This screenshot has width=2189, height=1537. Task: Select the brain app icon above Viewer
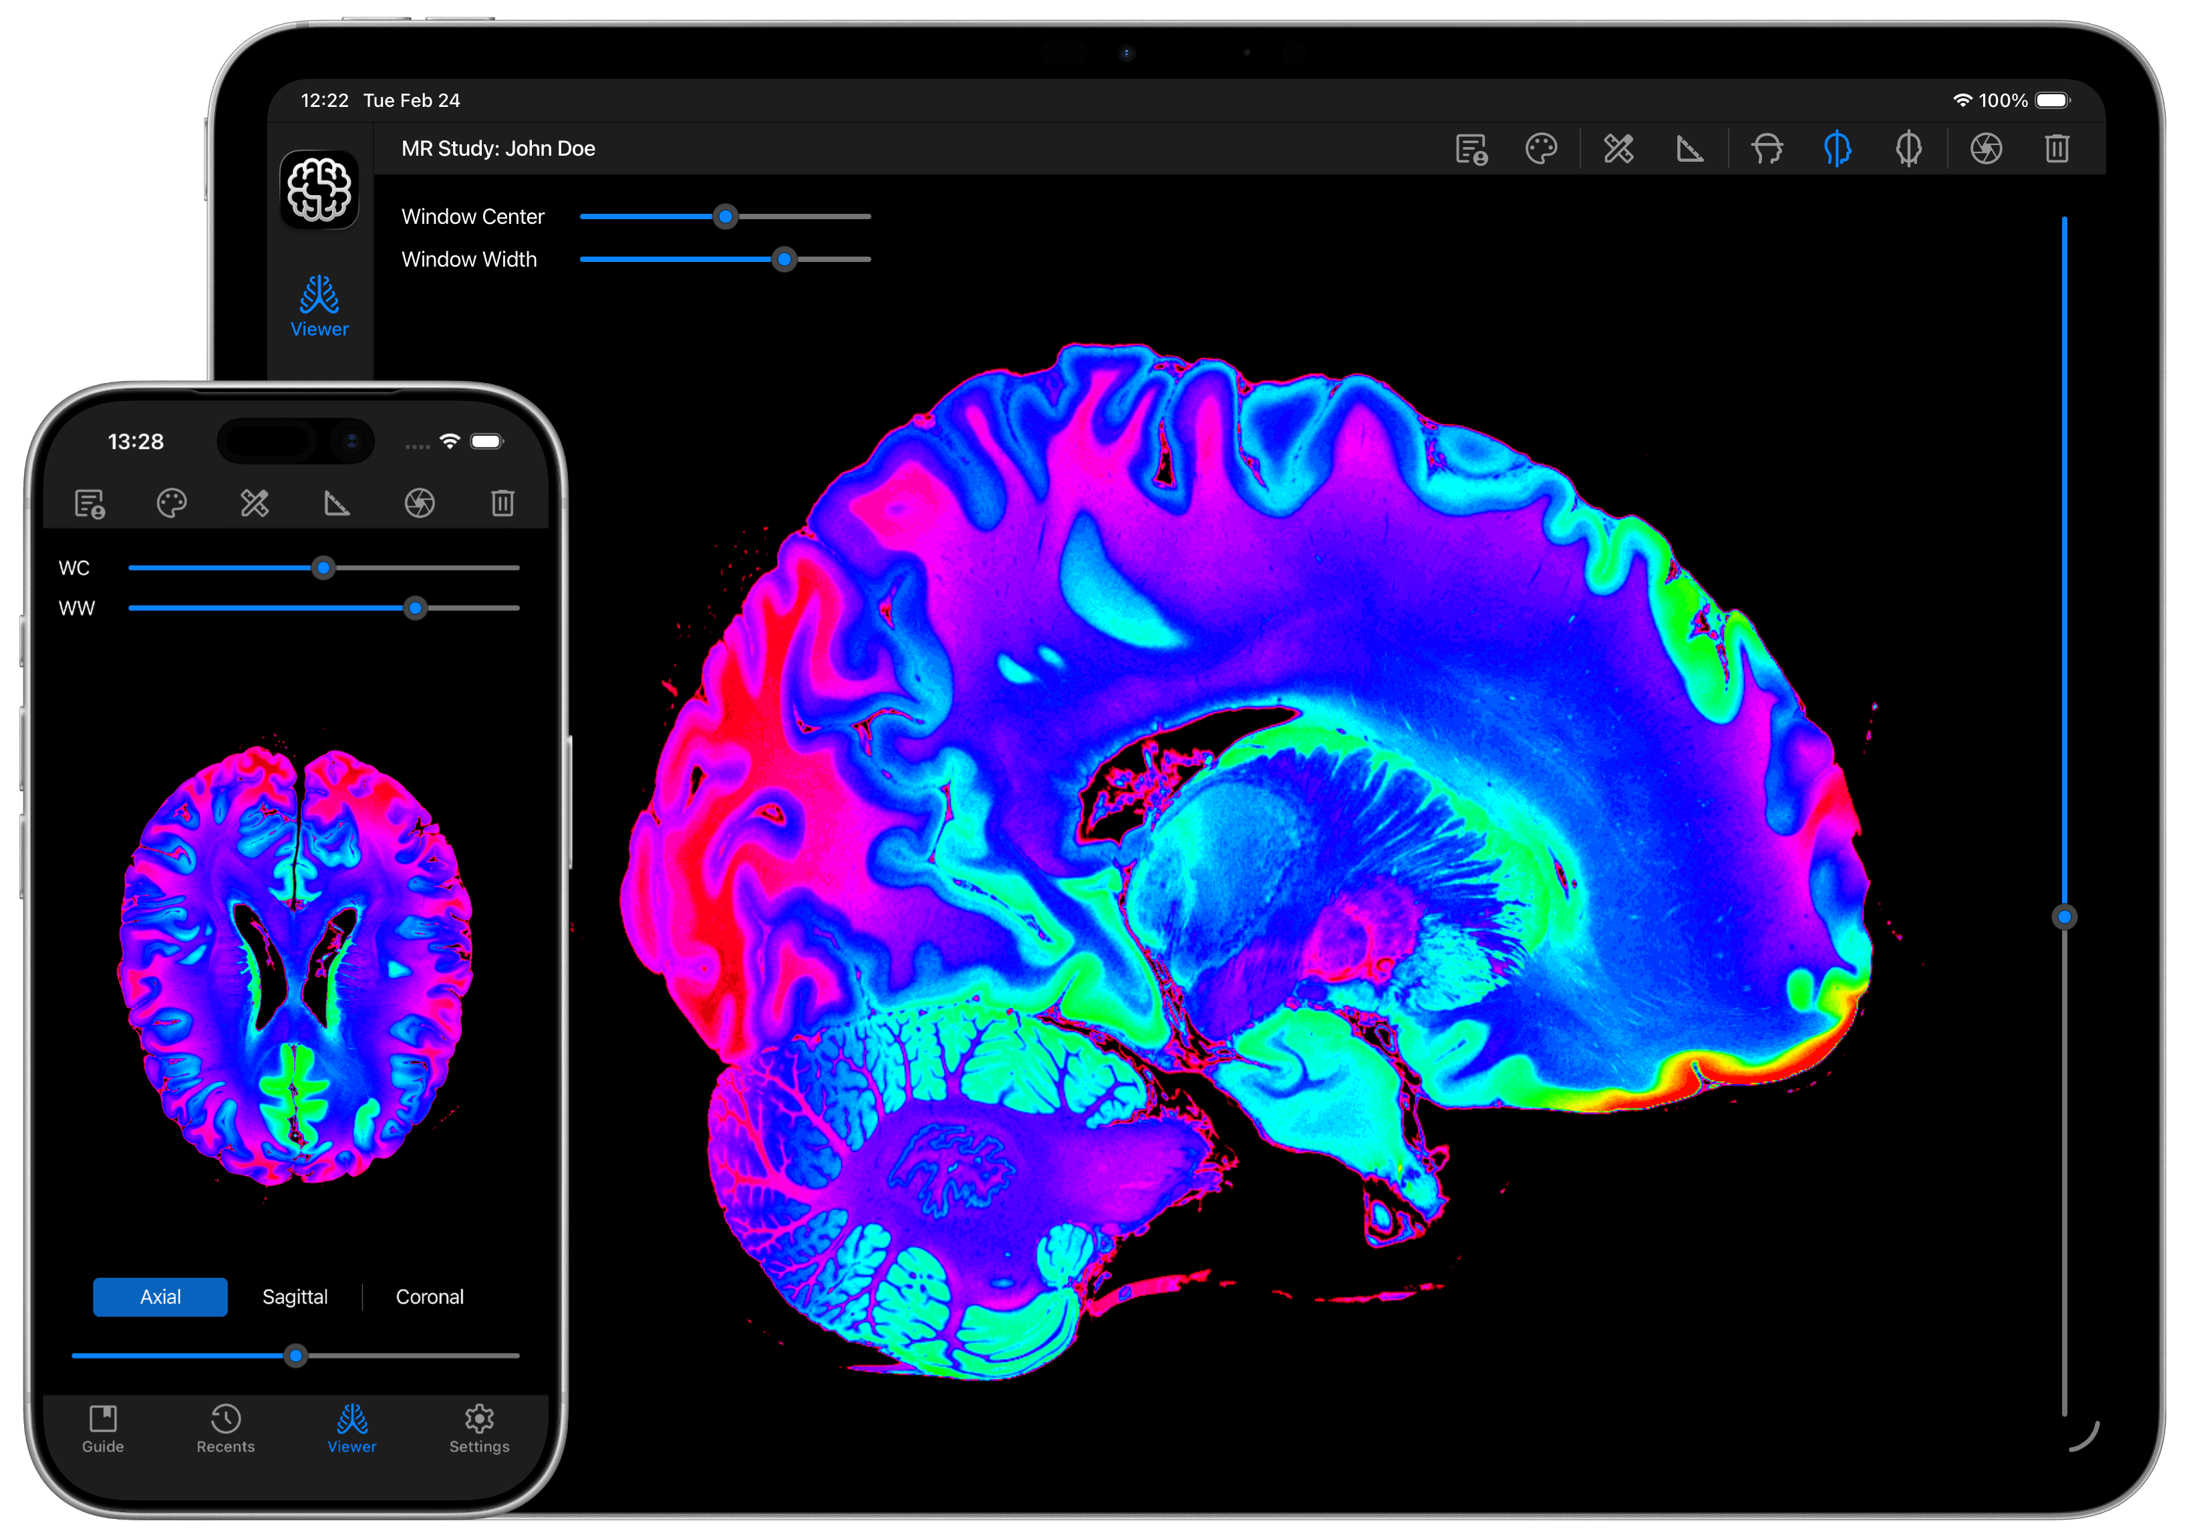point(319,190)
